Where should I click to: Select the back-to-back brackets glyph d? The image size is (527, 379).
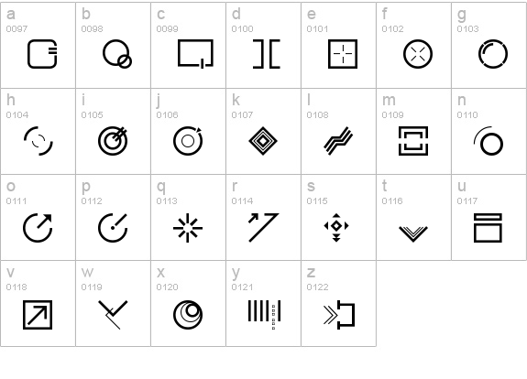point(267,54)
